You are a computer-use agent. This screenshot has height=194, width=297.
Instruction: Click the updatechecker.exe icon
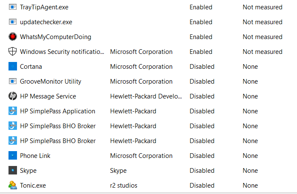[x=12, y=22]
